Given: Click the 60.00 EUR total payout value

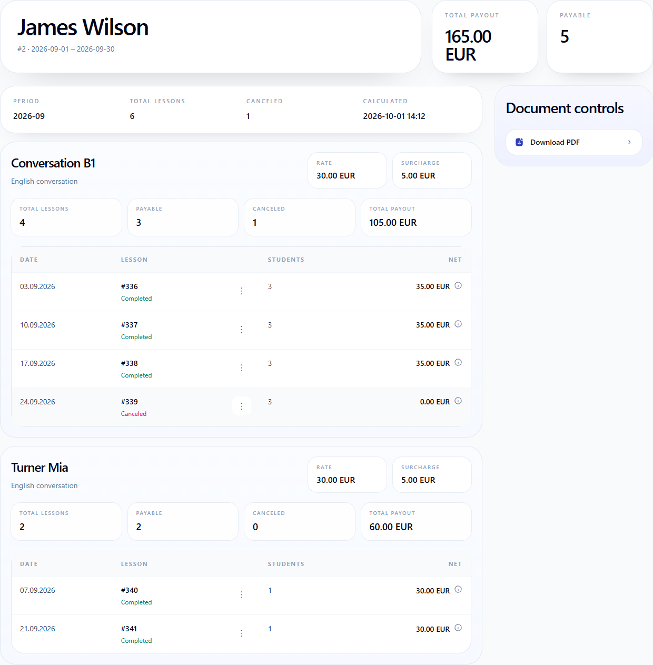Looking at the screenshot, I should (x=391, y=527).
